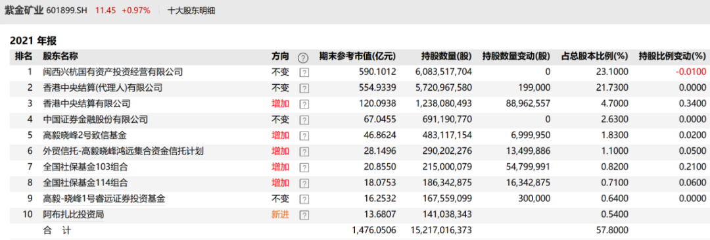The image size is (710, 240).
Task: Sort by 期末参考市值(亿元) column header
Action: point(357,57)
